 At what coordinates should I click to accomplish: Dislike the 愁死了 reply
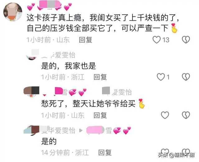tap(186, 115)
